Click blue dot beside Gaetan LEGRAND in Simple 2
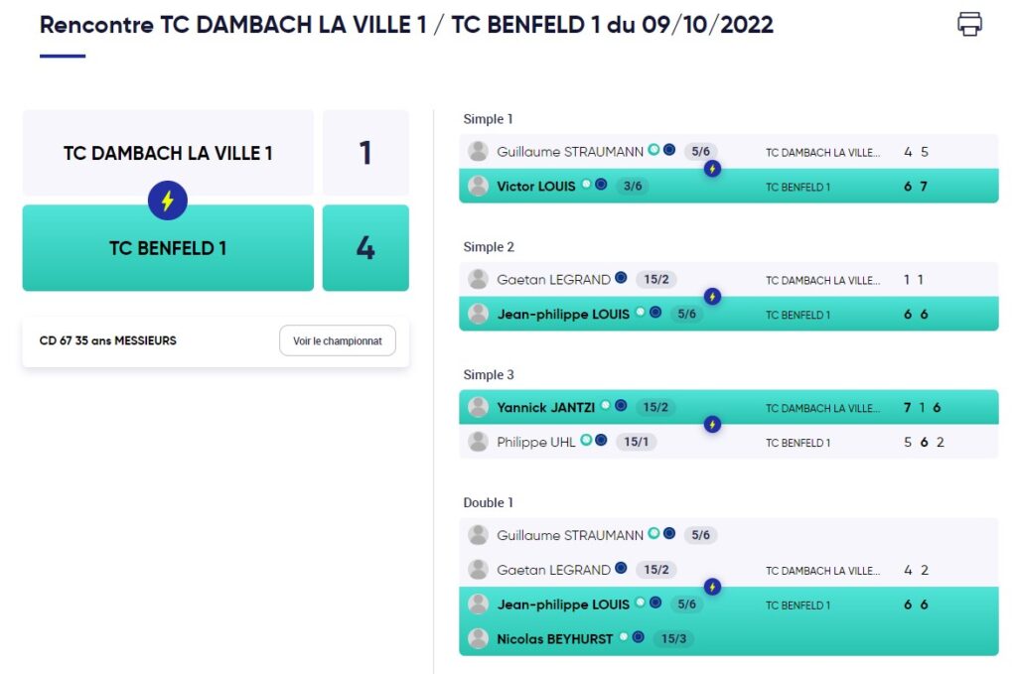Viewport: 1017px width, 674px height. click(621, 278)
